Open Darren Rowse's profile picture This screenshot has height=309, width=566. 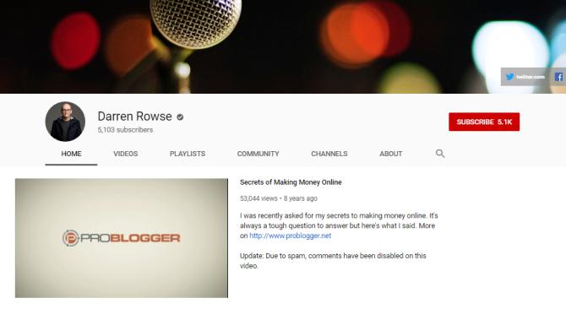point(65,122)
